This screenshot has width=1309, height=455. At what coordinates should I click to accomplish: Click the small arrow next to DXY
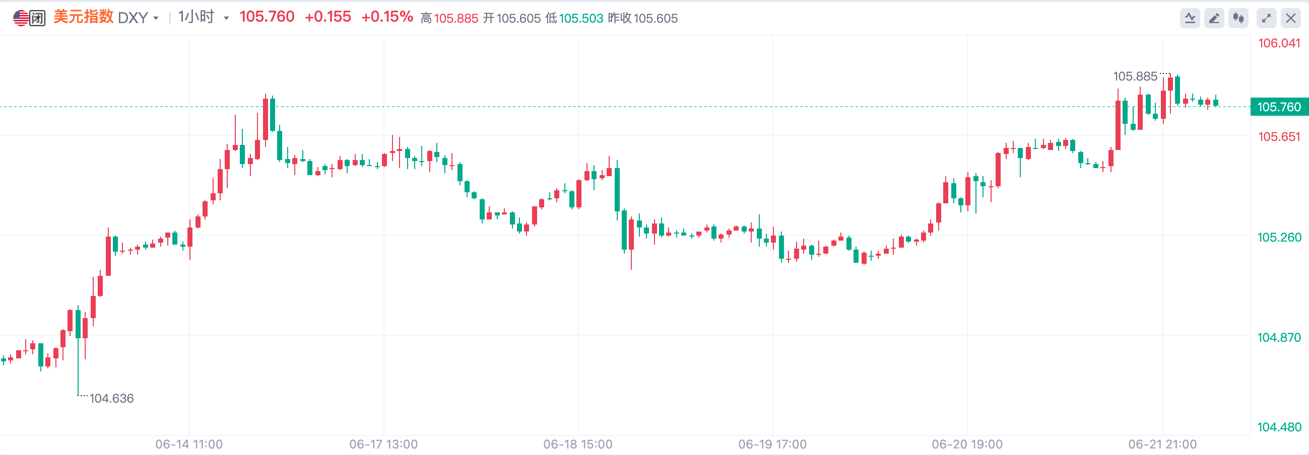pos(156,19)
